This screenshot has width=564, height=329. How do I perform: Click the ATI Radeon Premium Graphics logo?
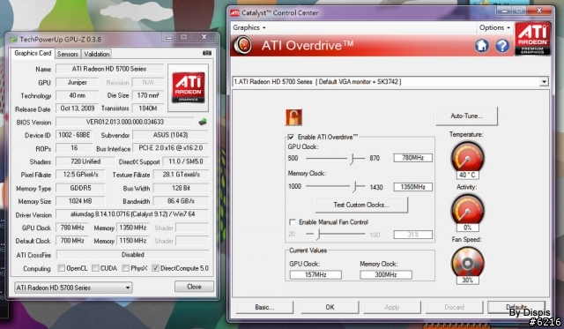(x=532, y=39)
